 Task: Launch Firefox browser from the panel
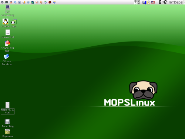[x=11, y=2]
